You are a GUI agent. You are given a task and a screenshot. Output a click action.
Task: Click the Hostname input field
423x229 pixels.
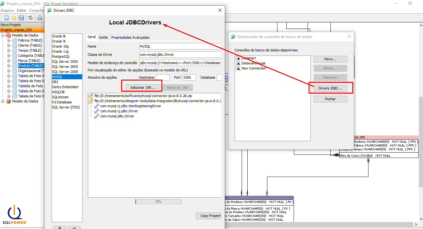click(163, 77)
